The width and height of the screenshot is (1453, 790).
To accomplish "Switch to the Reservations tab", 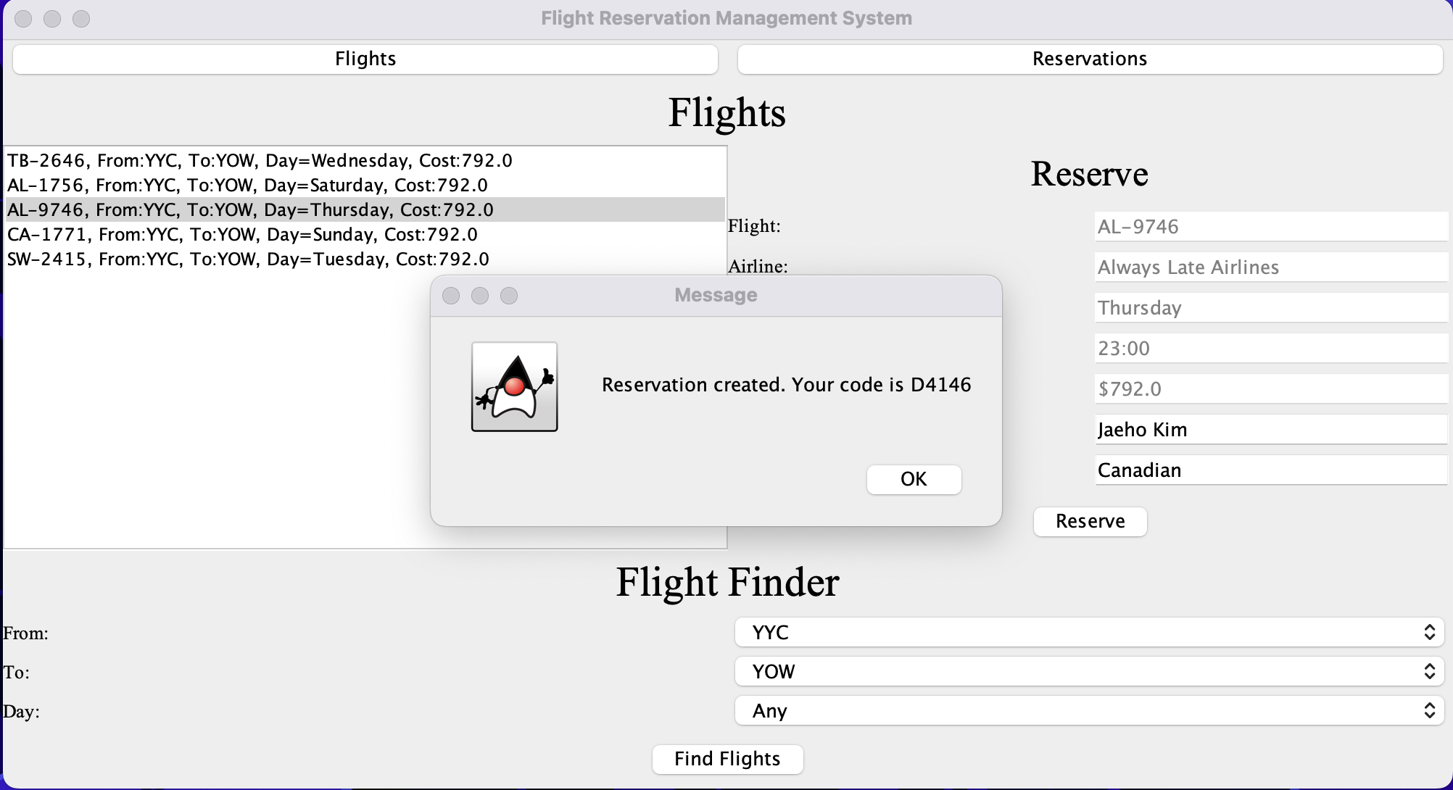I will tap(1089, 59).
